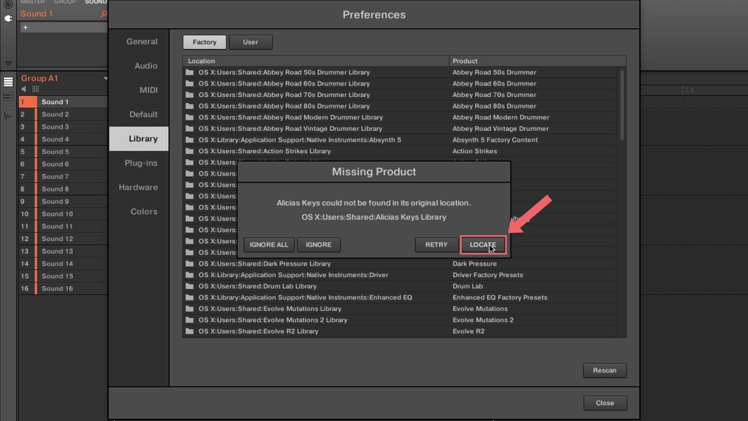
Task: Open the Plug-in strip icon in the left sidebar
Action: 8,18
